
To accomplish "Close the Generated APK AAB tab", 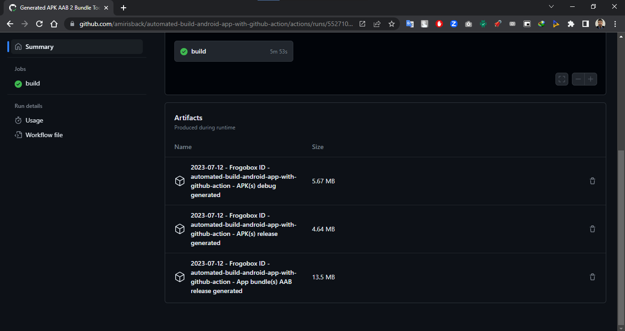I will (106, 8).
